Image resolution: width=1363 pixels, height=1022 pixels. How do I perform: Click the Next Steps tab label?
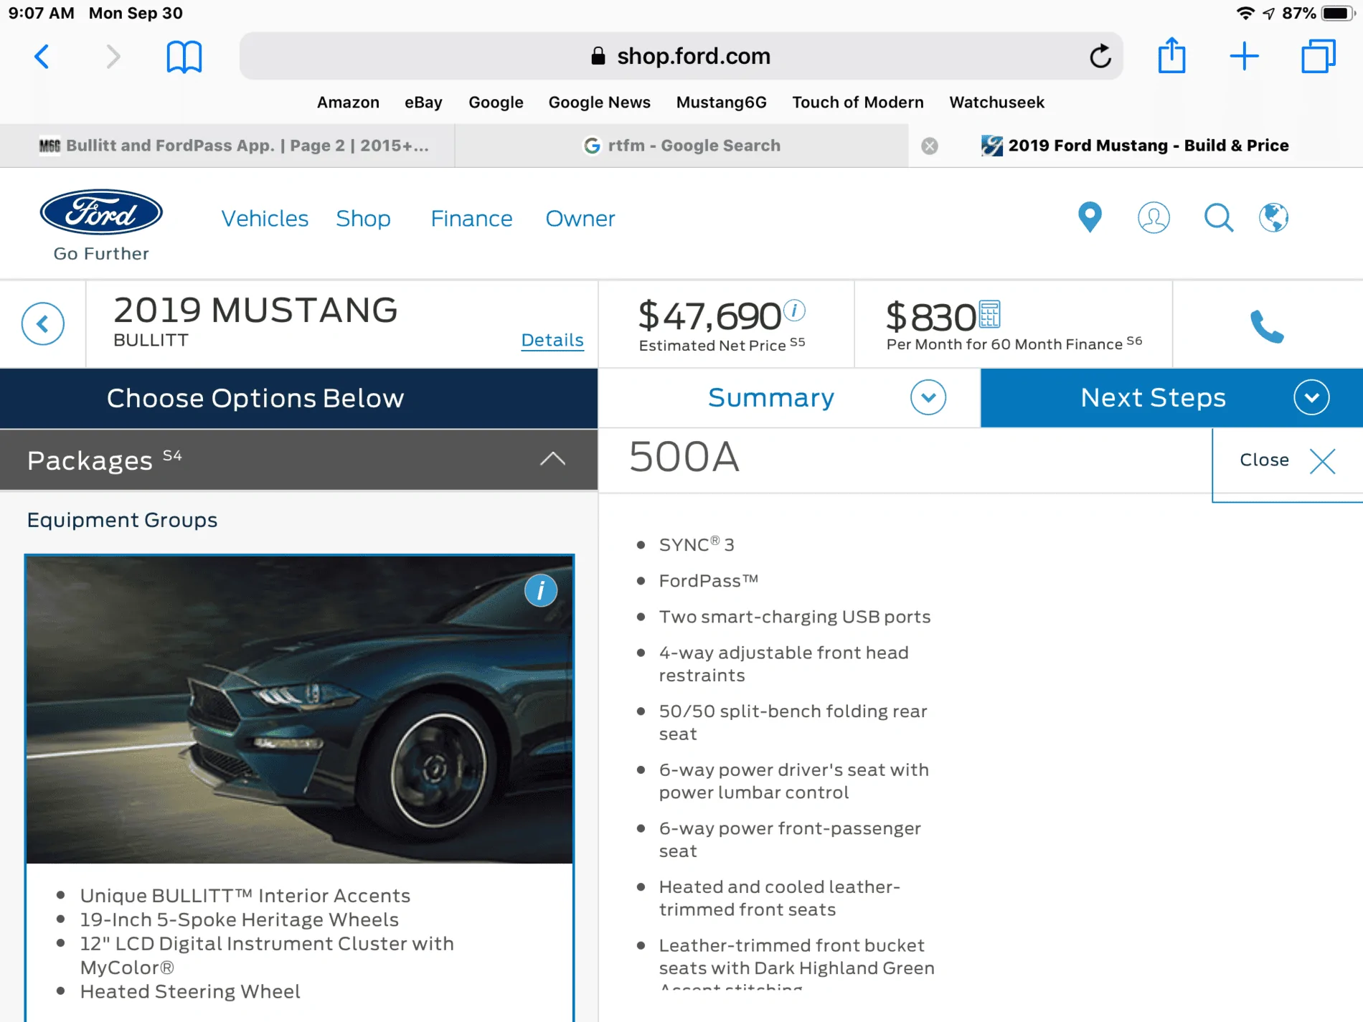point(1153,397)
